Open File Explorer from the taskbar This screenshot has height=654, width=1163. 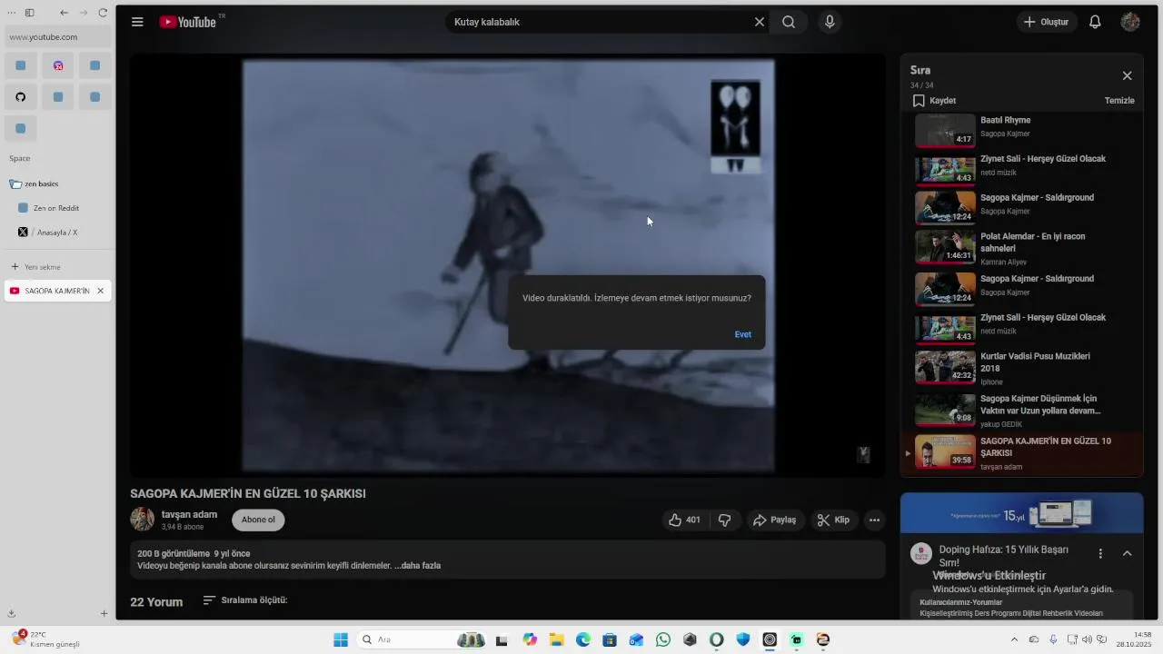556,639
